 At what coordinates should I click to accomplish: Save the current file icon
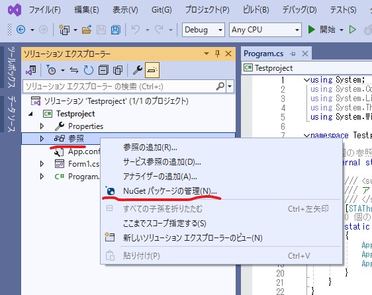coord(101,30)
